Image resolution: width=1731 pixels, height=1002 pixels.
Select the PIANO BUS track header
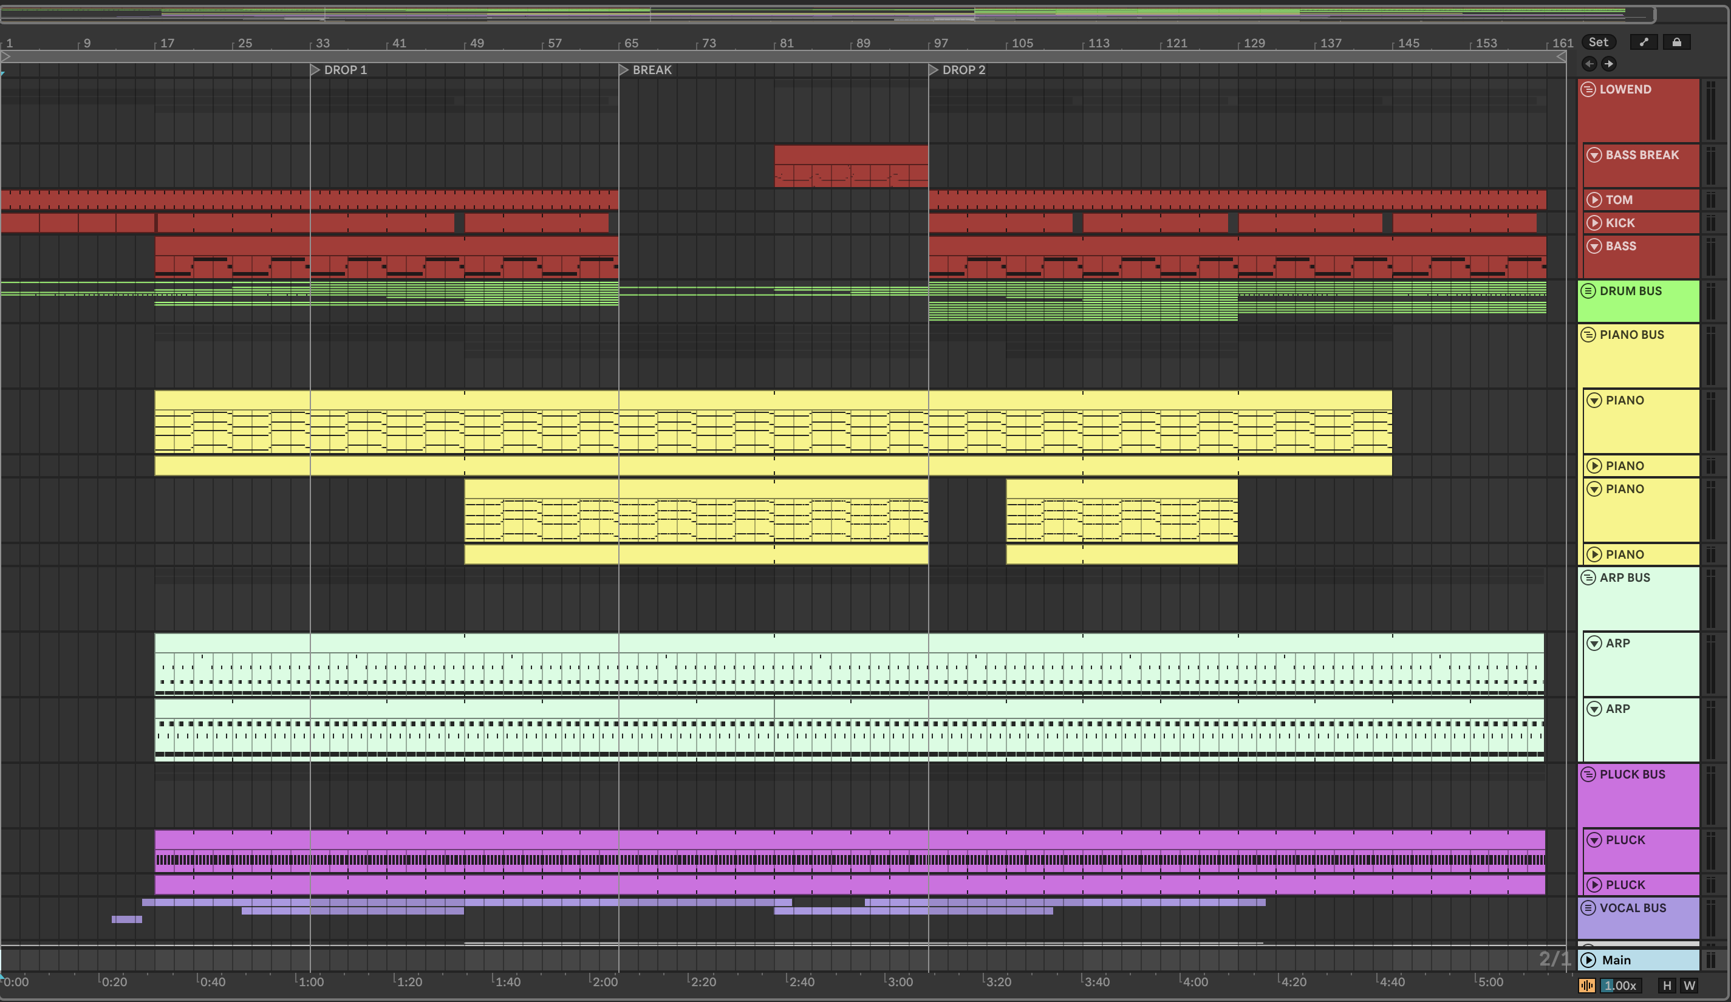1632,335
